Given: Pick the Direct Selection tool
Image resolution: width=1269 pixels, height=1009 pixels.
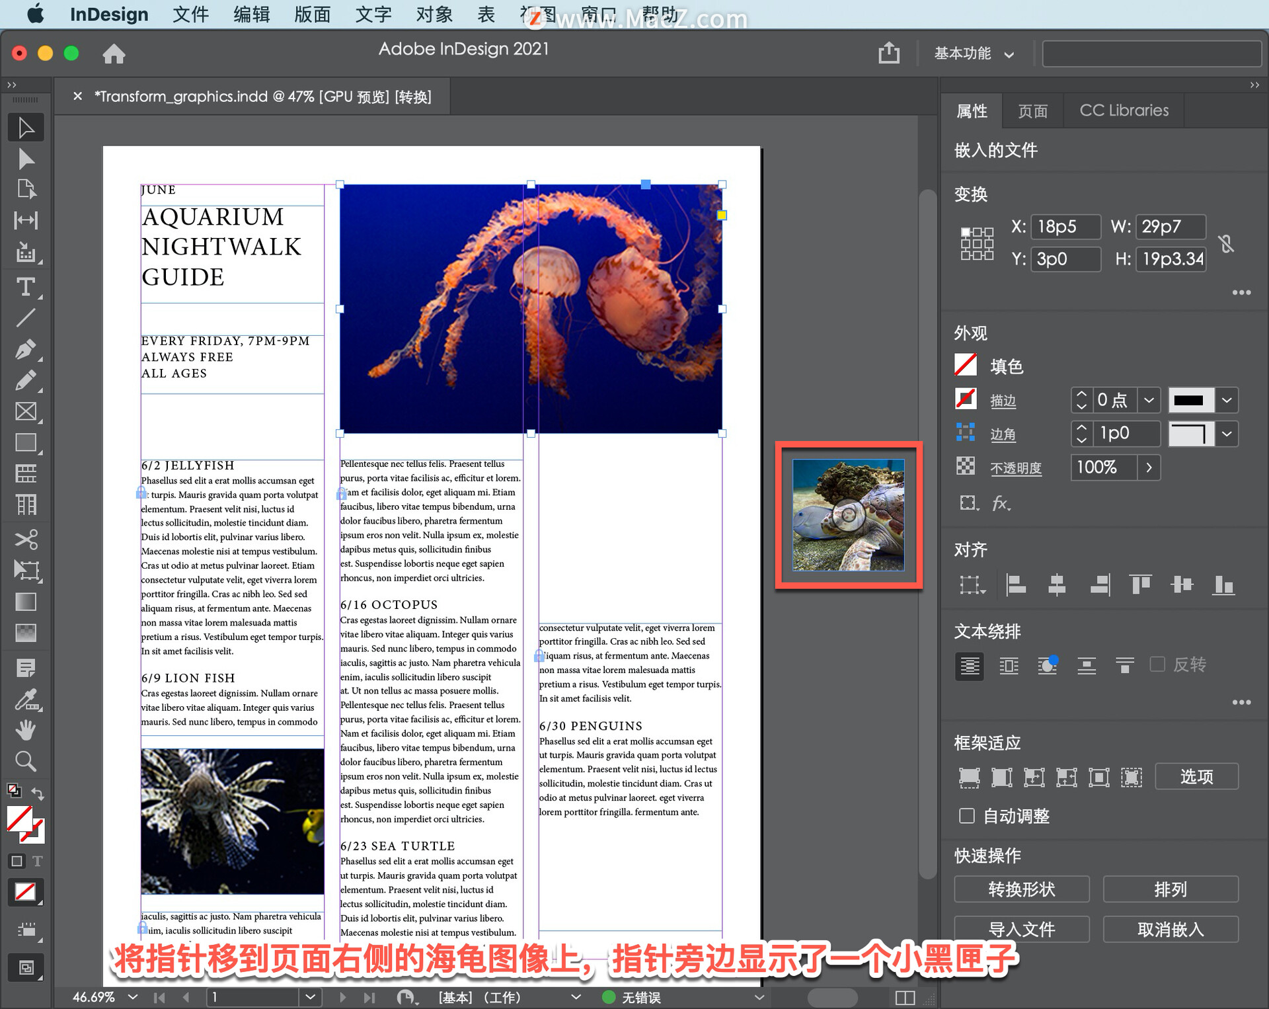Looking at the screenshot, I should (x=26, y=159).
